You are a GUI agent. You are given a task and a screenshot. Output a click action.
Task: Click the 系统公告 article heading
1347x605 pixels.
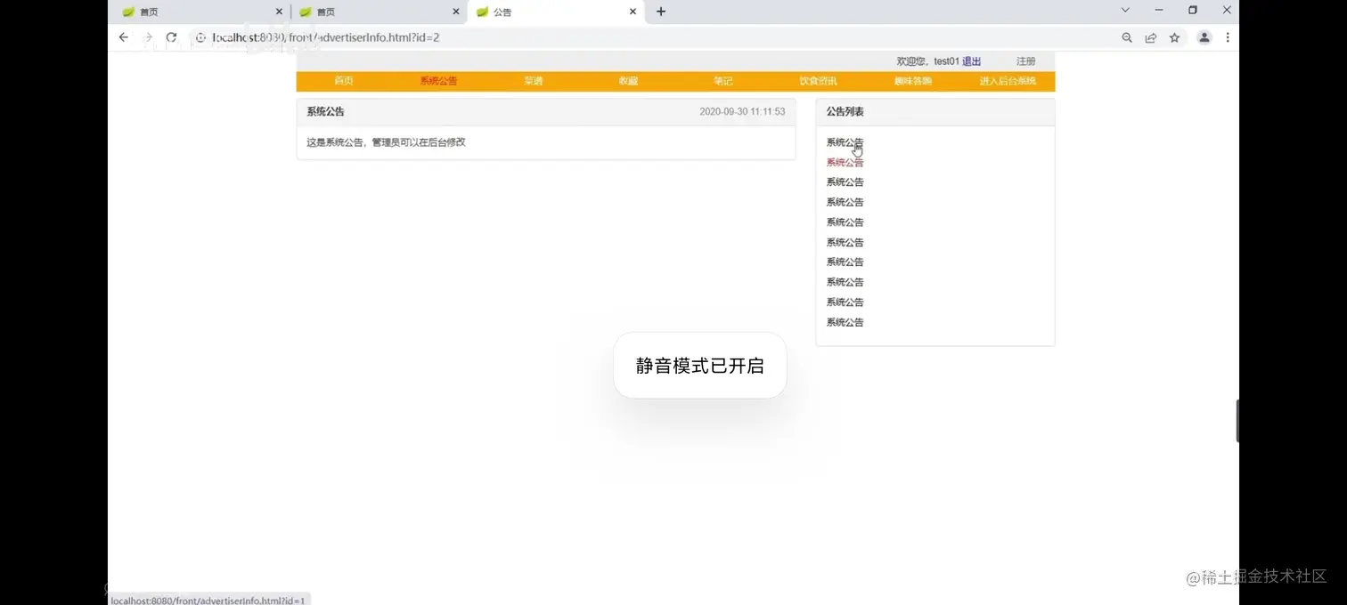[x=325, y=111]
